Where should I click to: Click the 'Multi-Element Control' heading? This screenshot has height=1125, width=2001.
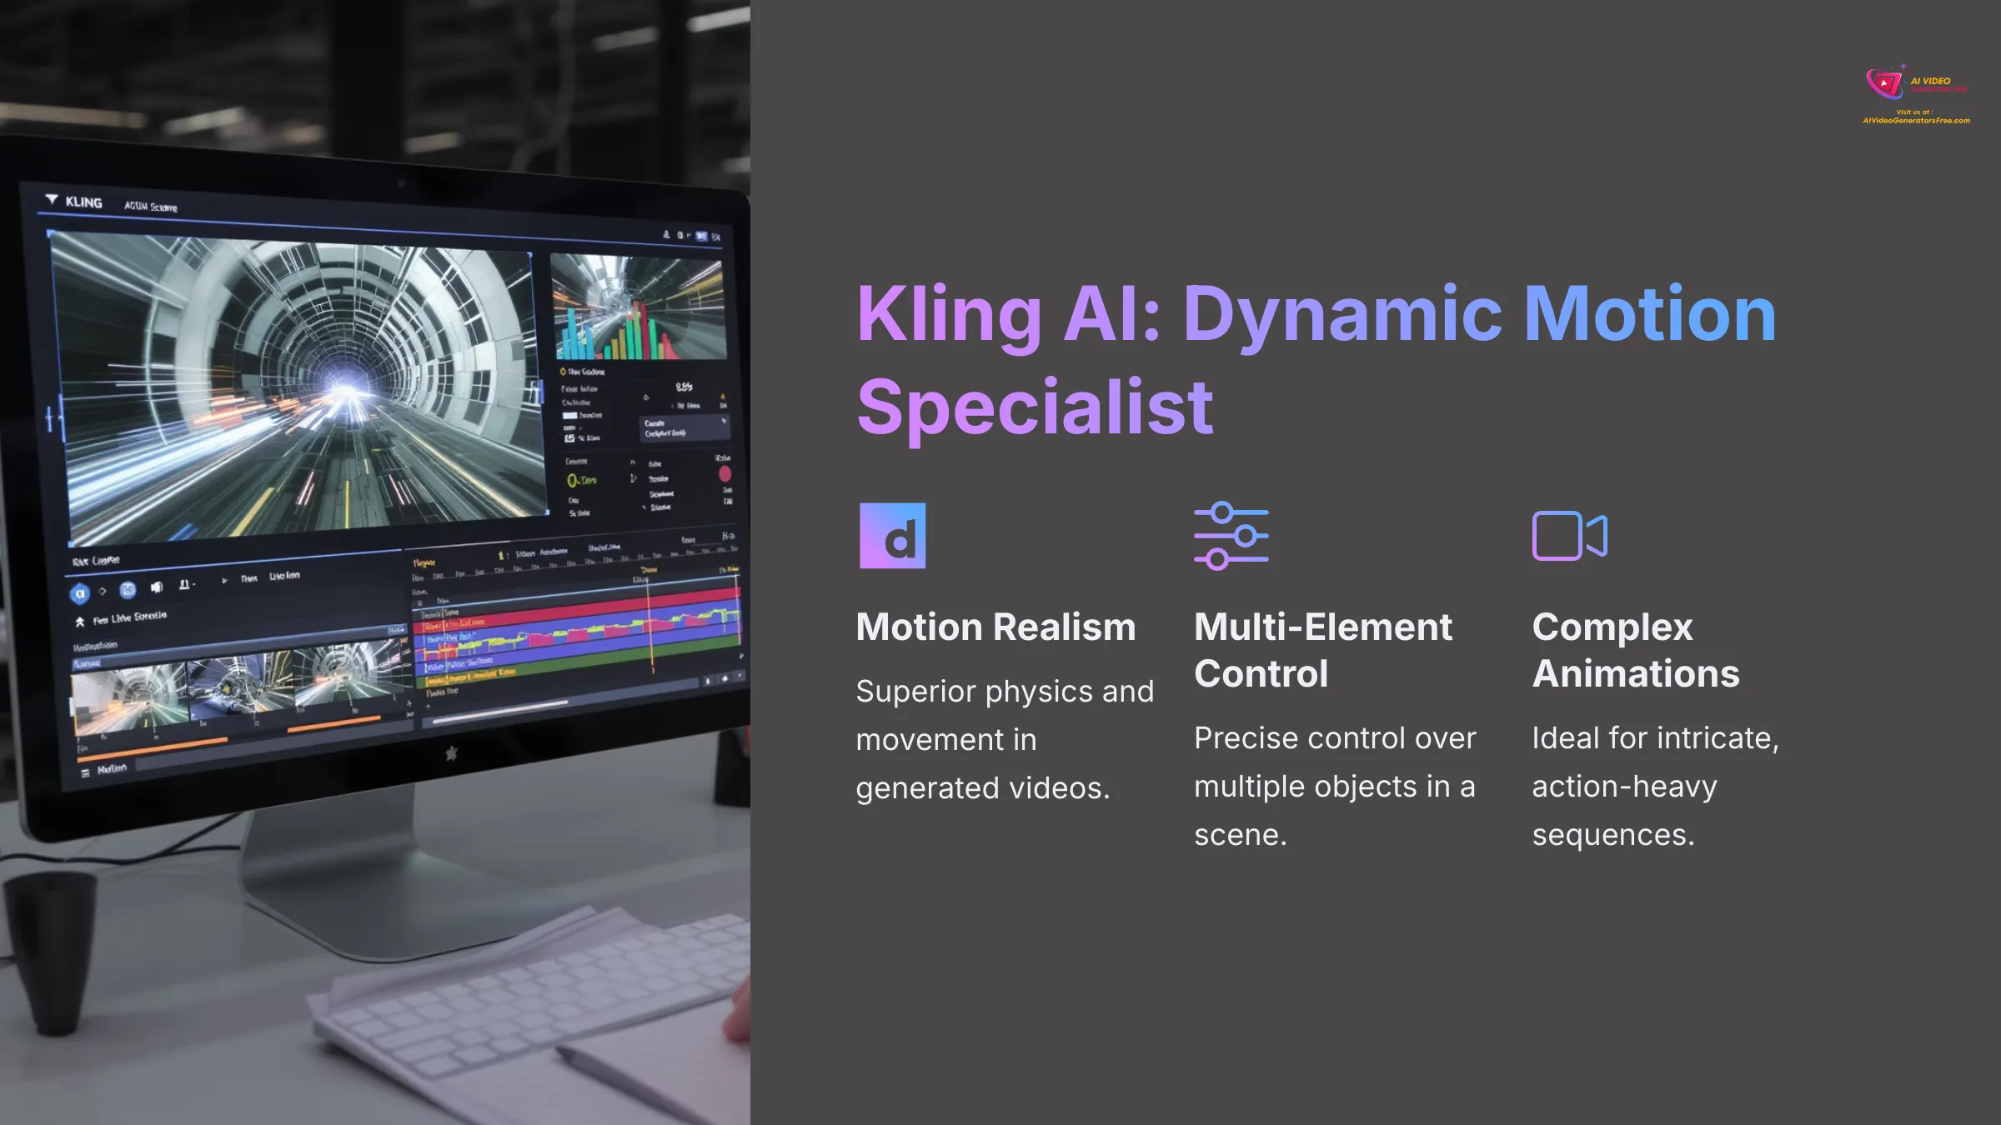click(x=1323, y=650)
